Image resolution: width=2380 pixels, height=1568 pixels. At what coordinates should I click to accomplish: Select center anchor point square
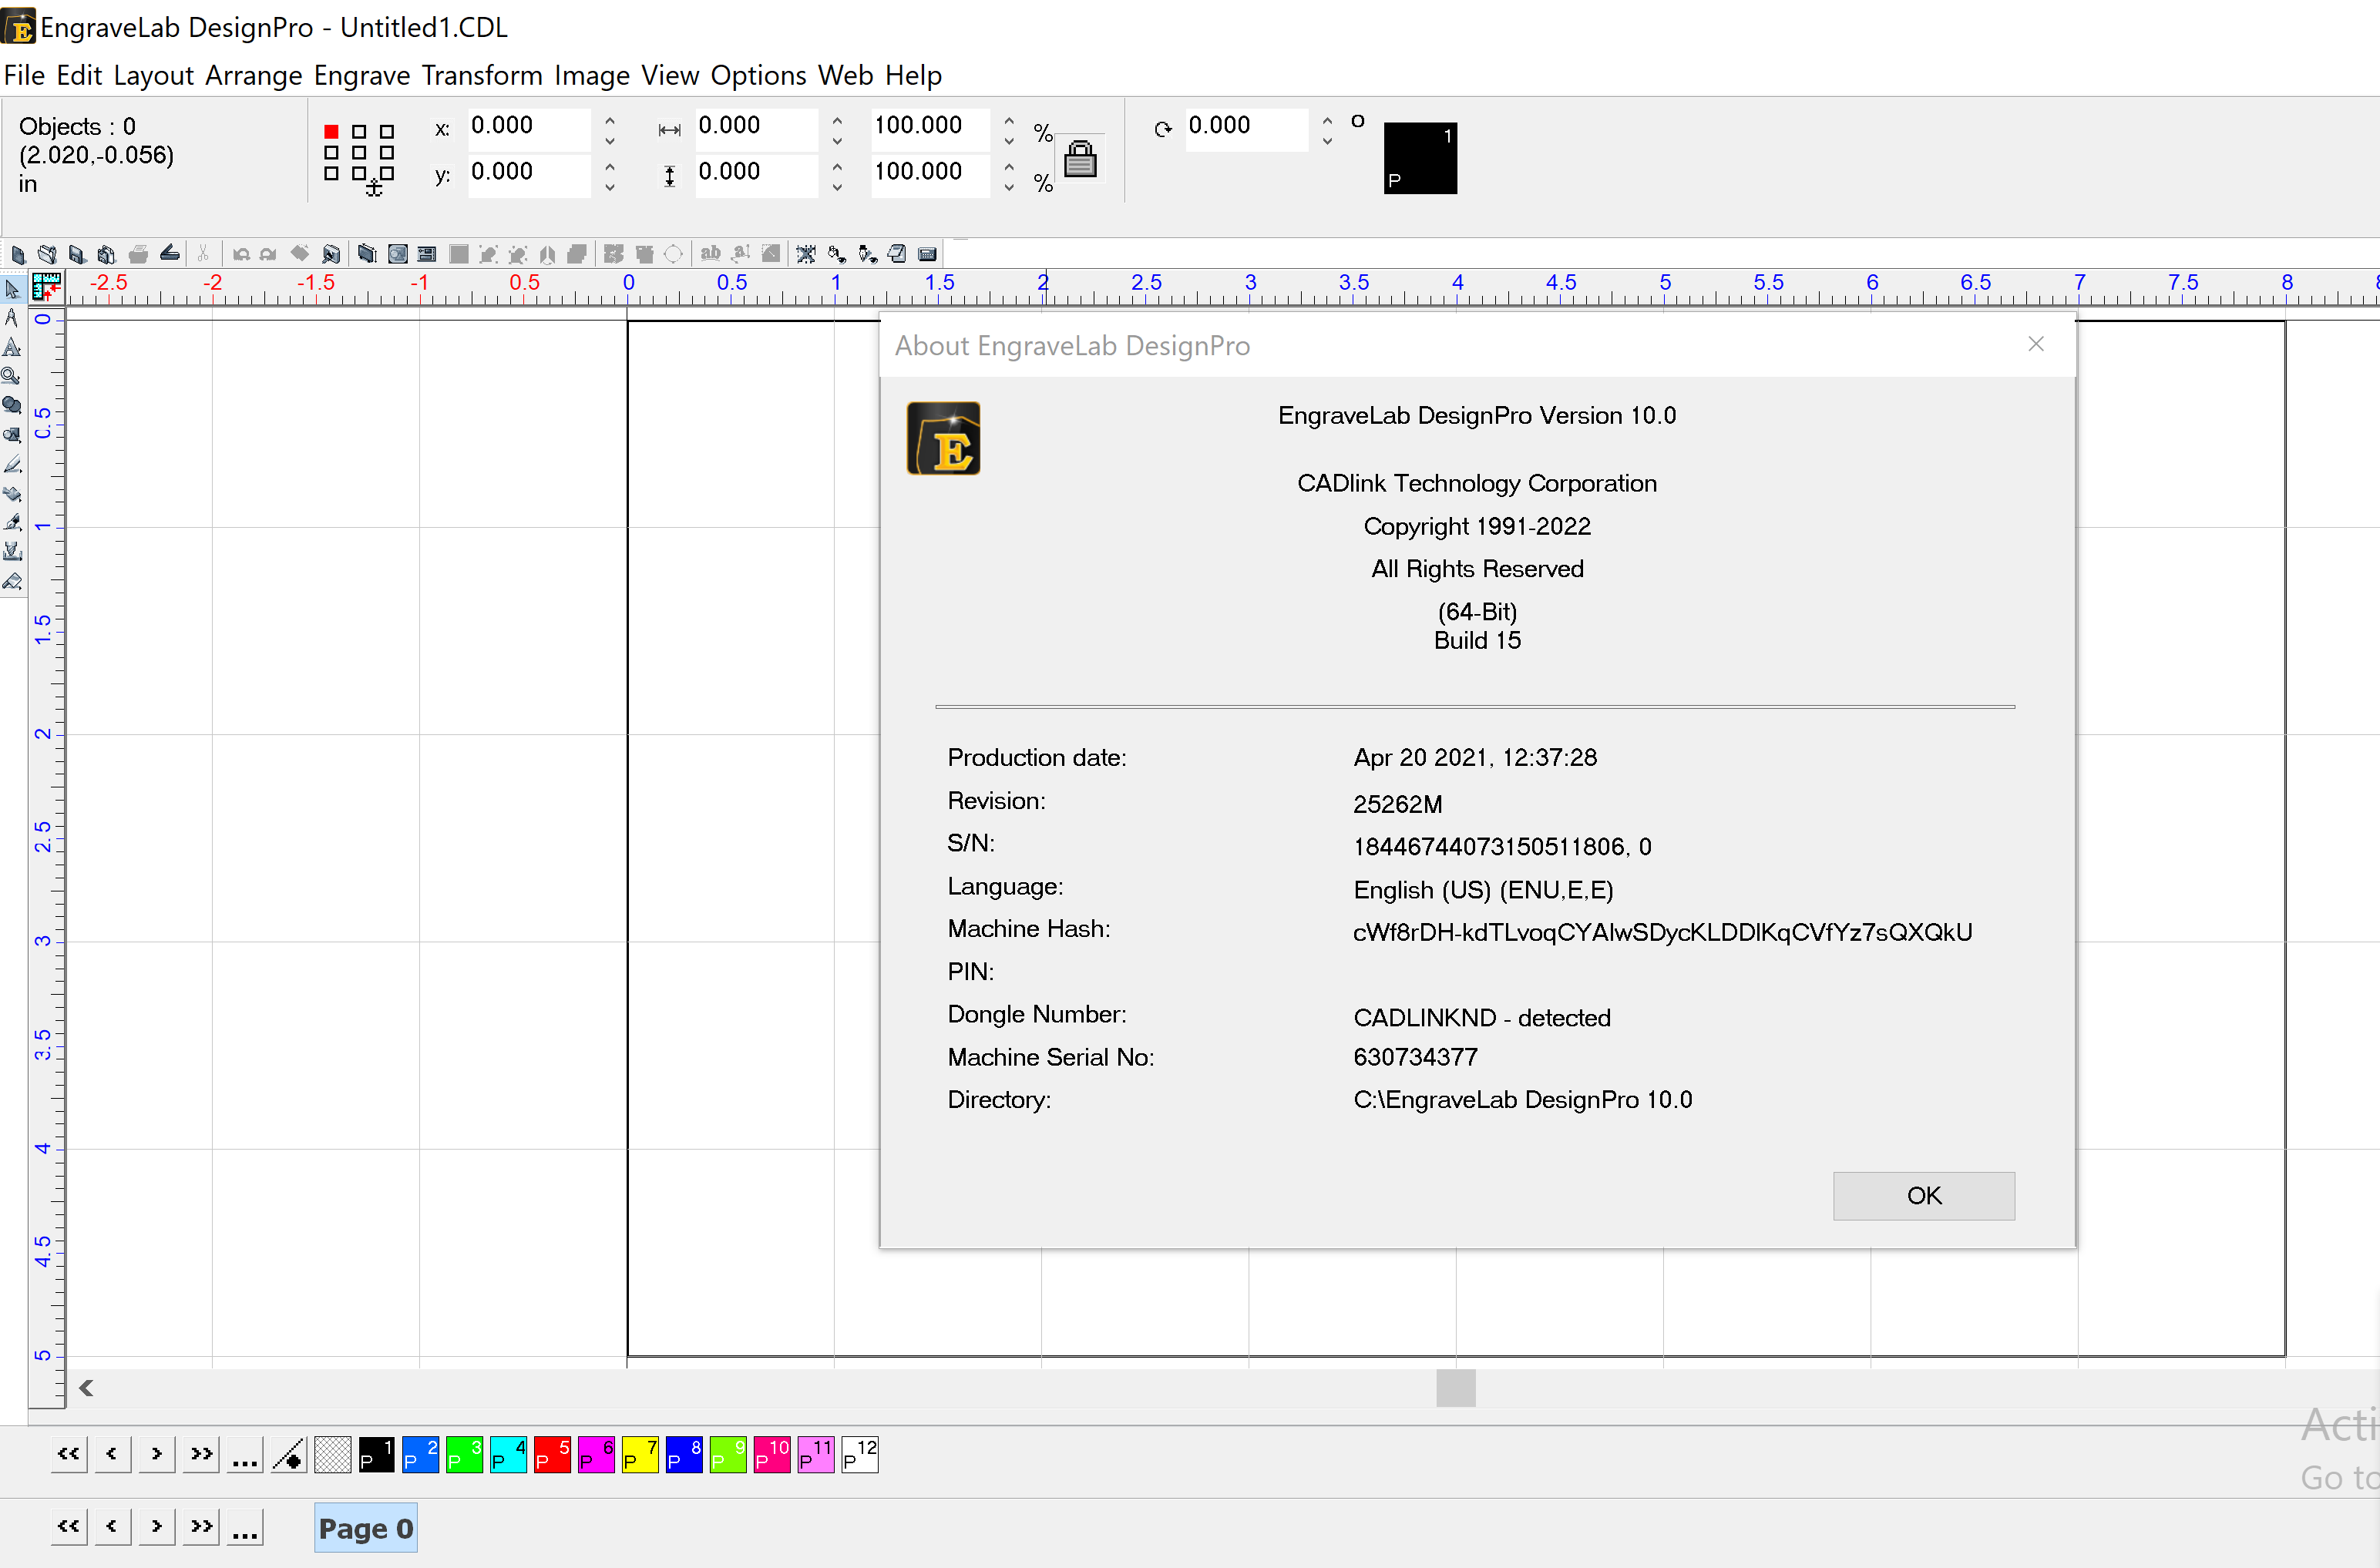point(359,152)
